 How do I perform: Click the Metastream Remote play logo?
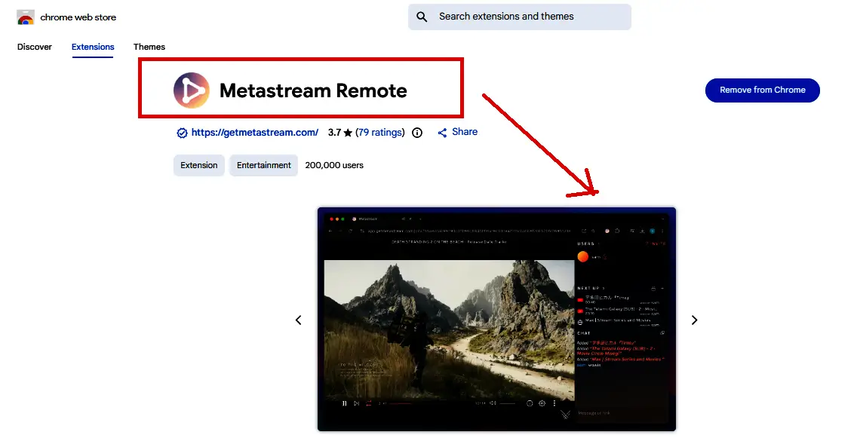pyautogui.click(x=192, y=91)
